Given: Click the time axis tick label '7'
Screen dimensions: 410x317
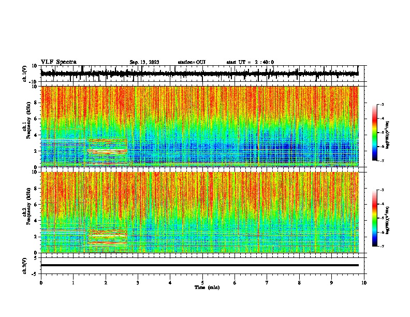Looking at the screenshot, I should coord(267,283).
